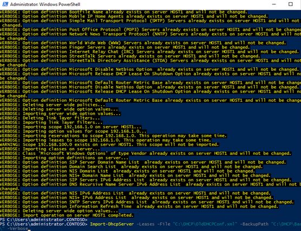Click the Import-DhcpServer command text

[x=112, y=224]
